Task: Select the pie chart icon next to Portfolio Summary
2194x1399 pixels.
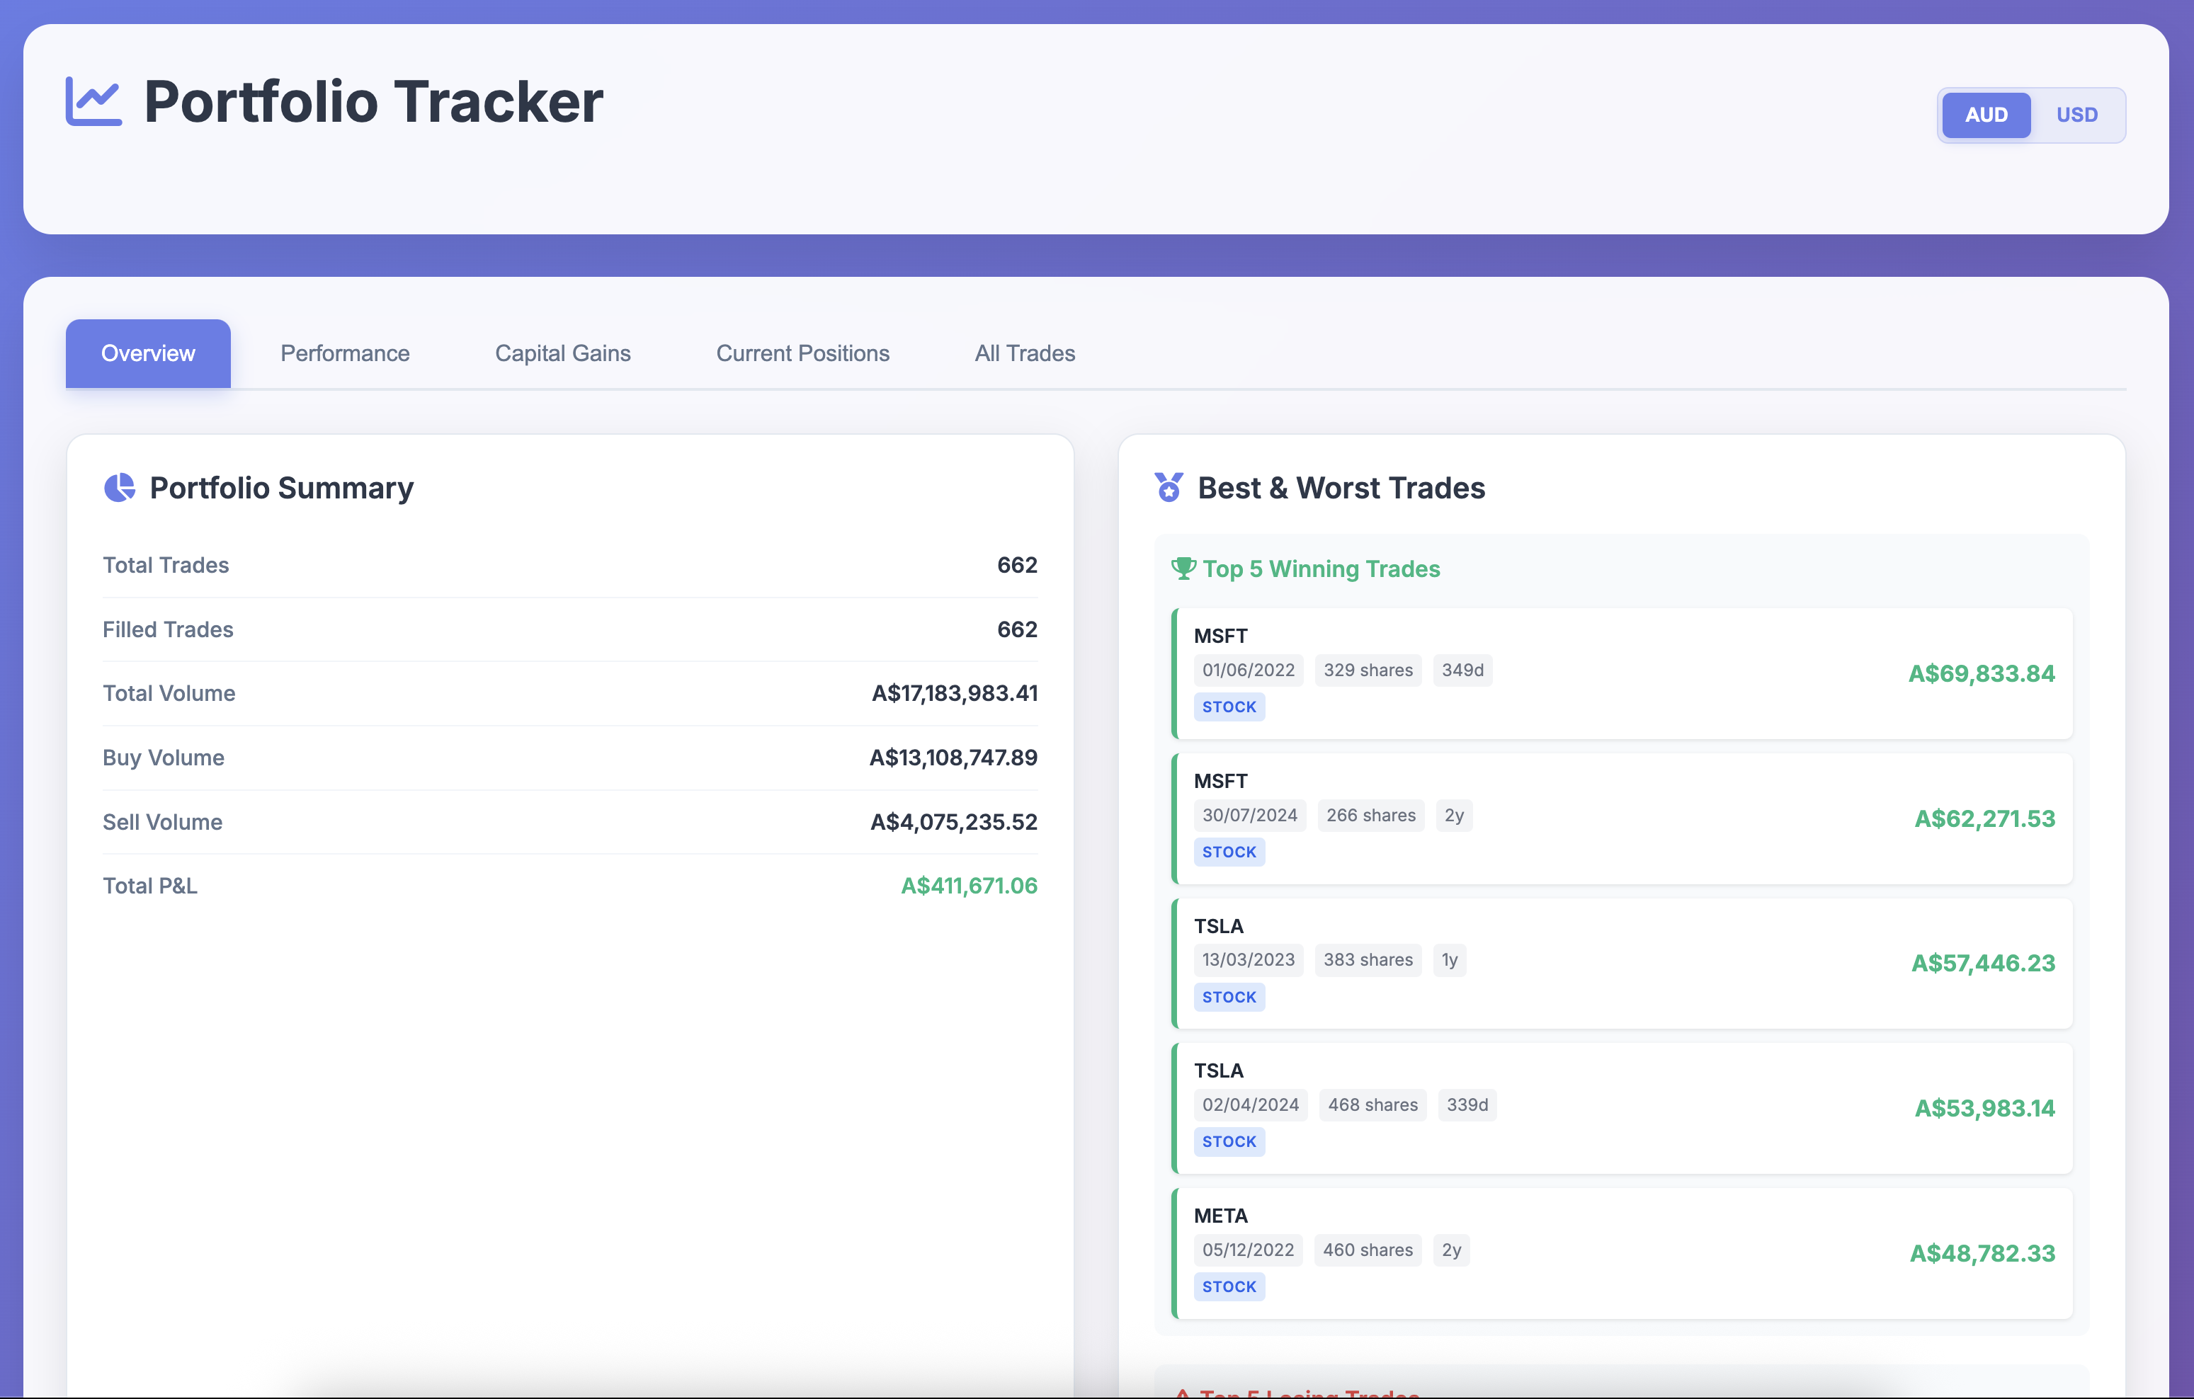Action: point(120,489)
